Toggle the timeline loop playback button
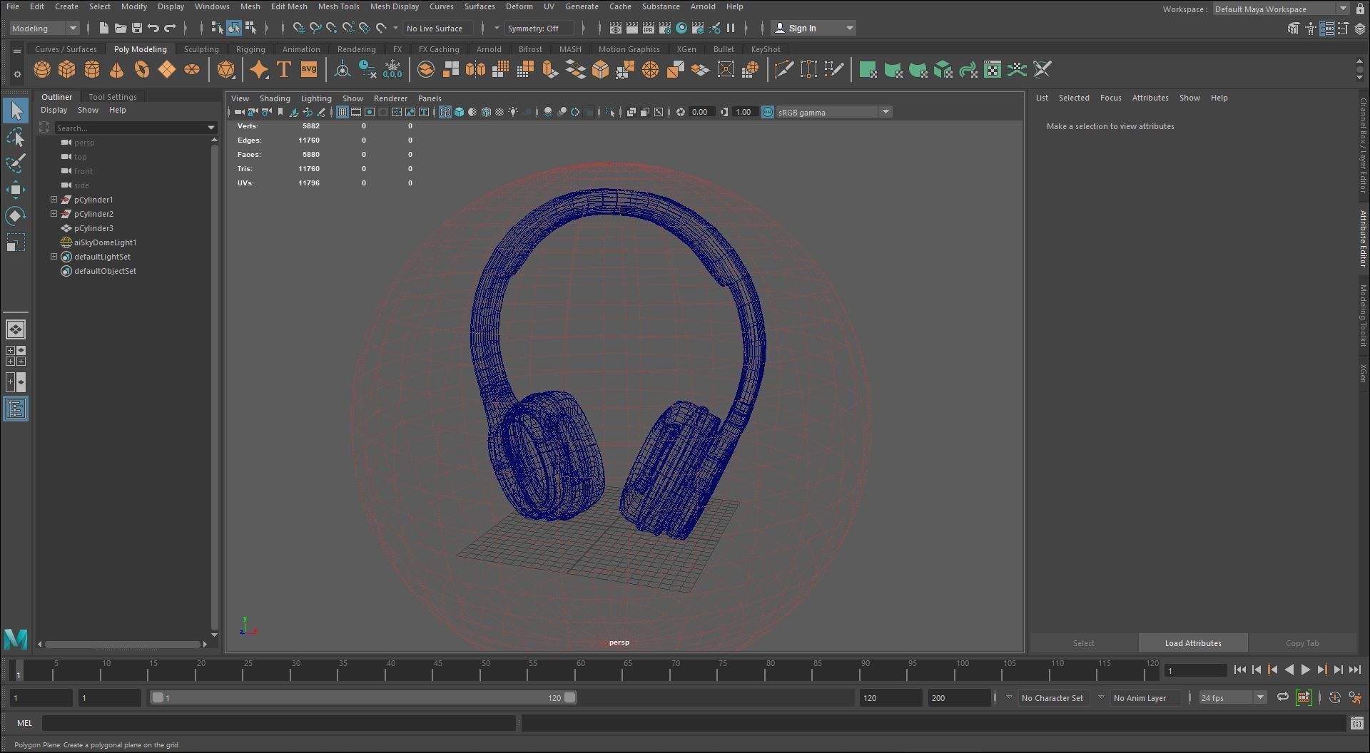The image size is (1370, 753). [x=1282, y=697]
